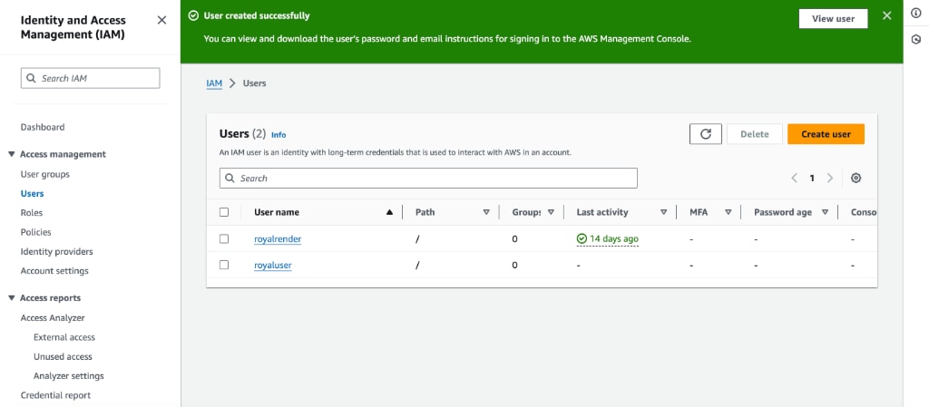The width and height of the screenshot is (929, 407).
Task: Click the View user button
Action: [x=833, y=18]
